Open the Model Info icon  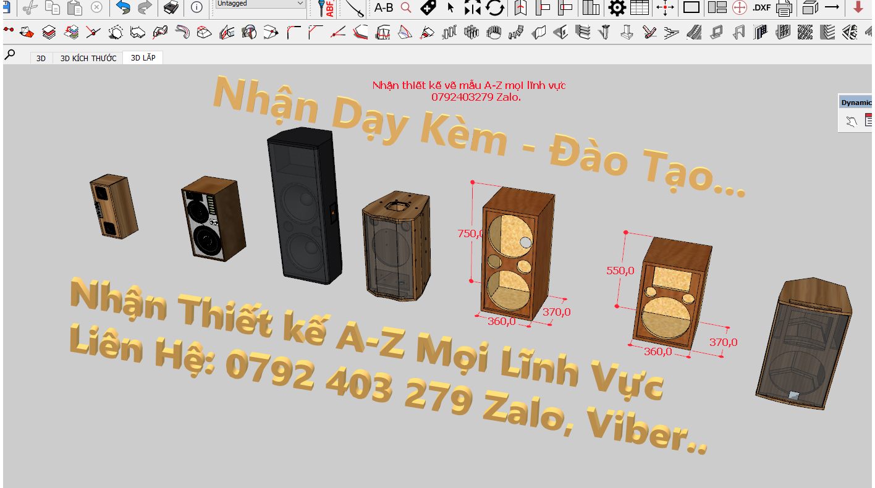pos(197,7)
